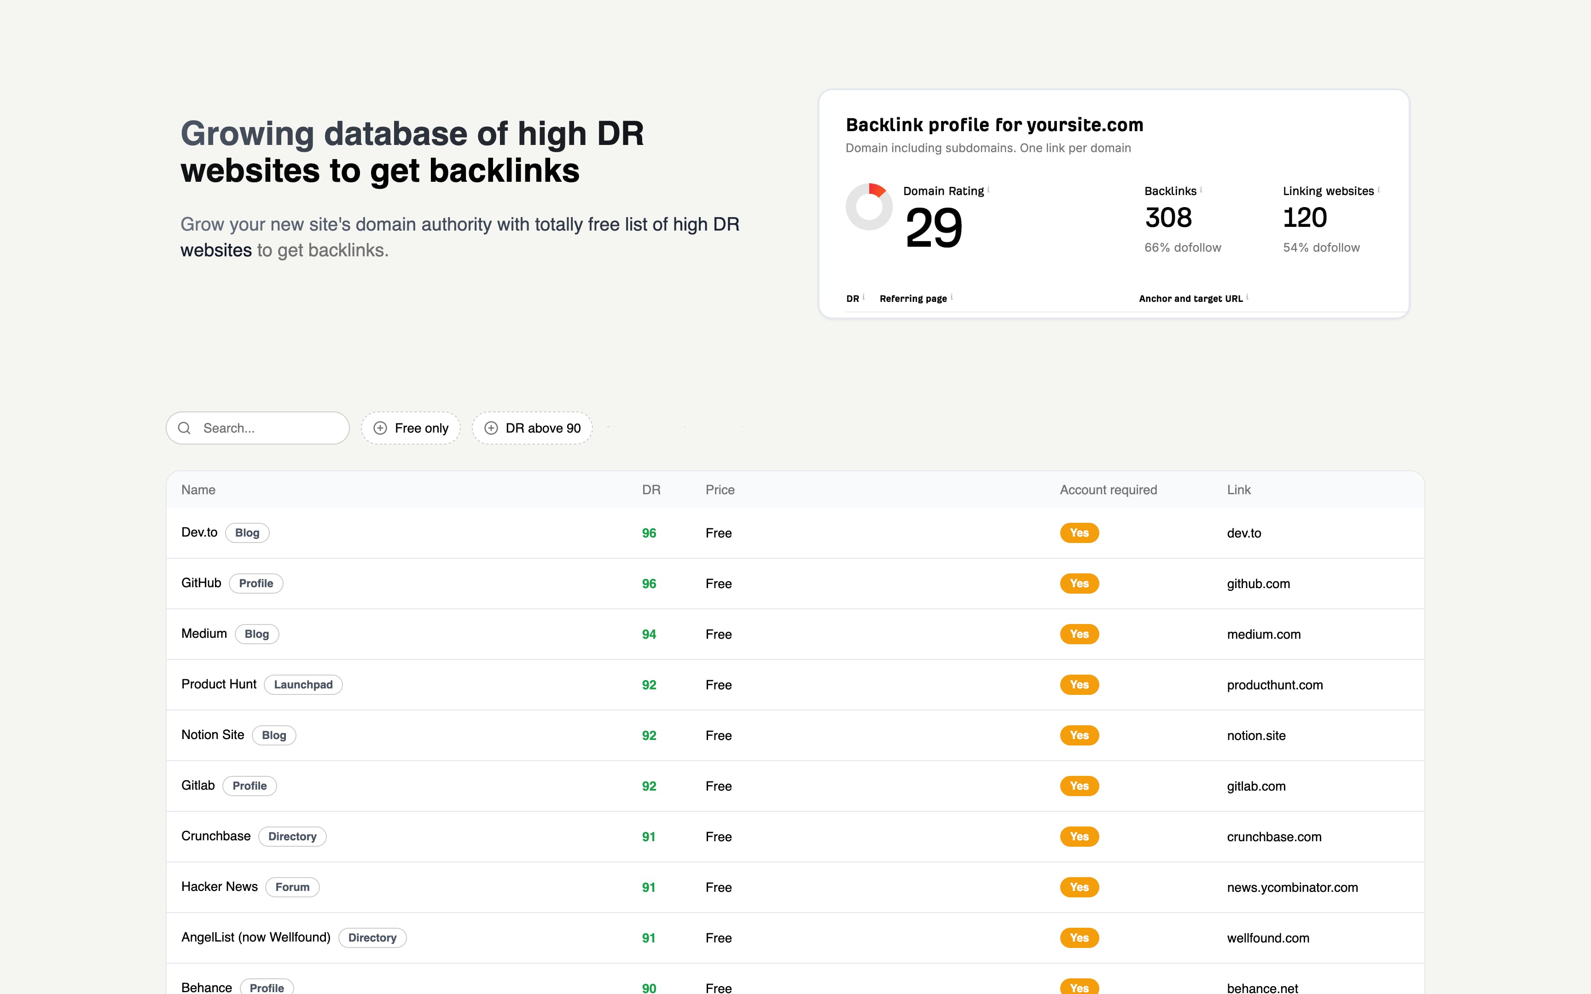Open the producthunt.com link

click(x=1274, y=685)
